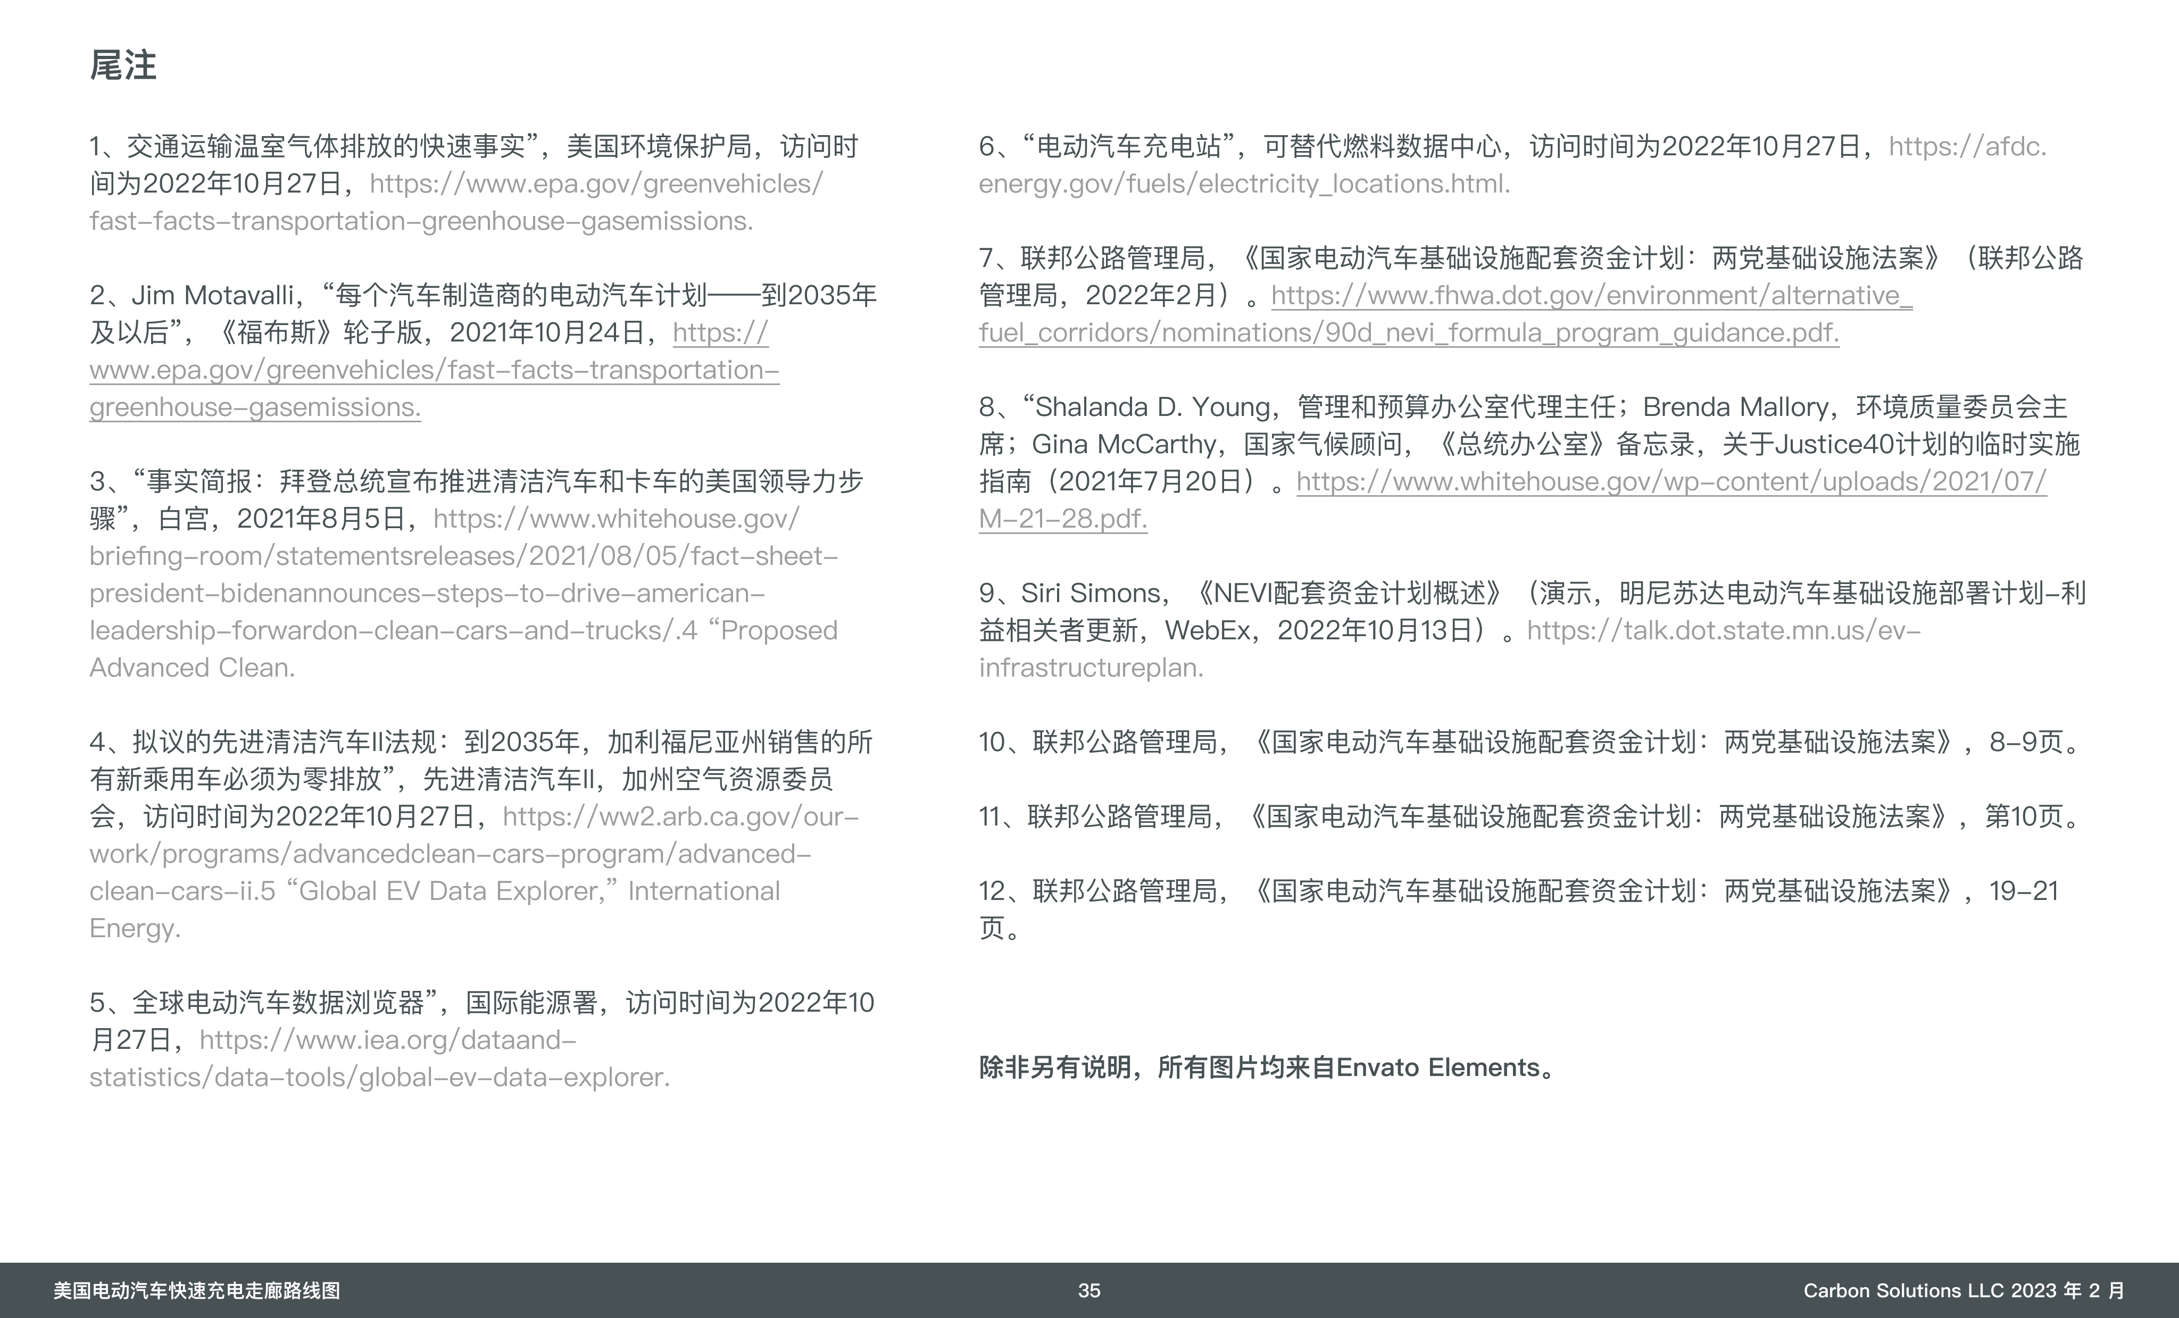Viewport: 2179px width, 1318px height.
Task: Click the Shalanda D. Young name in endnote 8
Action: click(x=1153, y=407)
